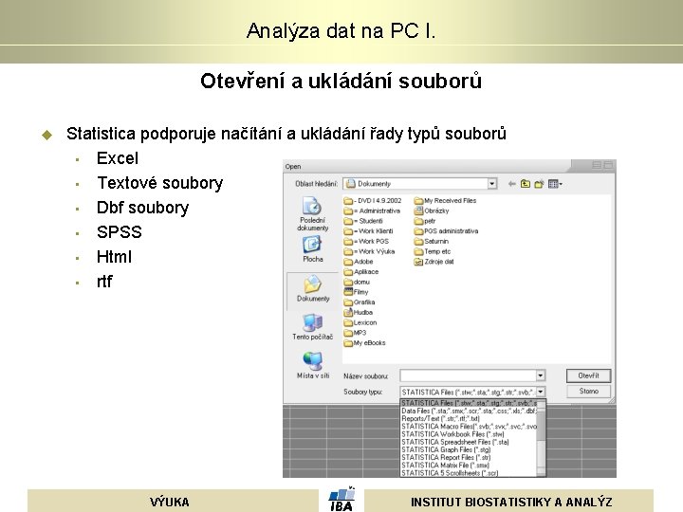This screenshot has height=512, width=683.
Task: Choose 'STATISTICA Macro Files' type
Action: (x=469, y=427)
